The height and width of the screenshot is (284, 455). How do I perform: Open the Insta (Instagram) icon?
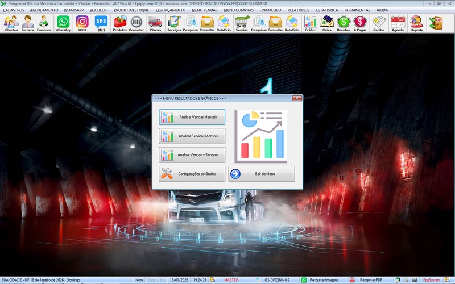[82, 23]
